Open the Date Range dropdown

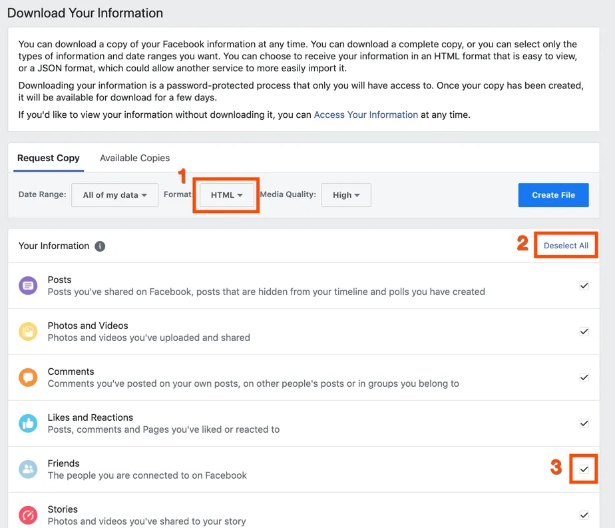coord(114,195)
